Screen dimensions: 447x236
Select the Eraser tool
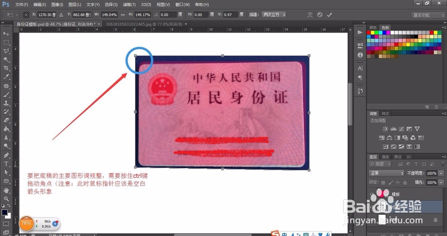[x=6, y=120]
